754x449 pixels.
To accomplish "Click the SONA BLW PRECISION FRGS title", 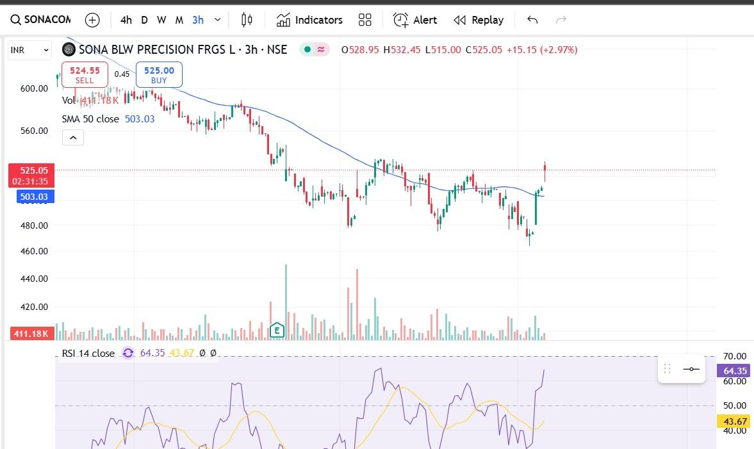I will (183, 49).
